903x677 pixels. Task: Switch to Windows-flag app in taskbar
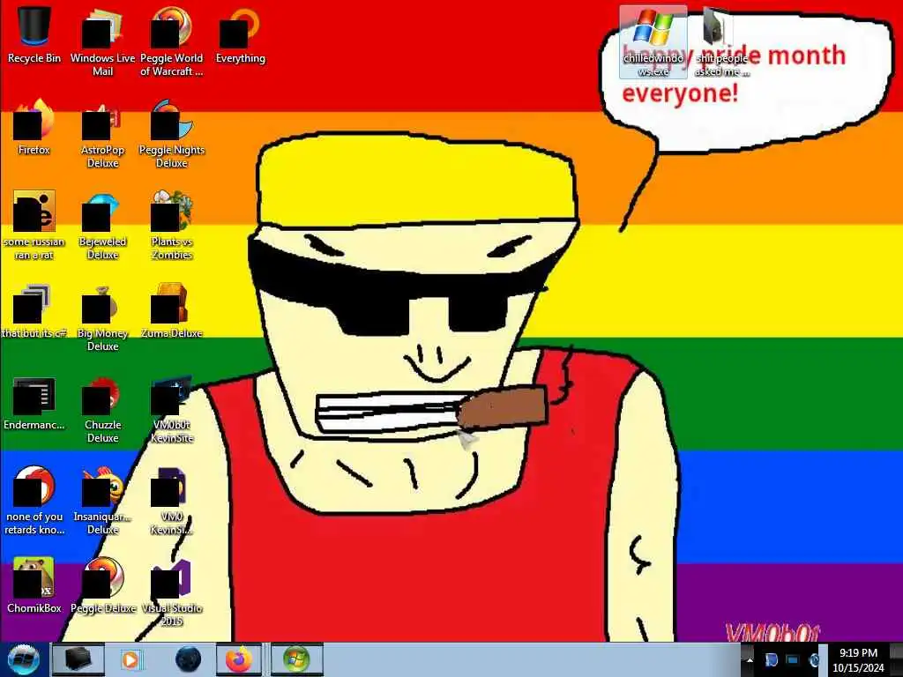click(x=296, y=659)
